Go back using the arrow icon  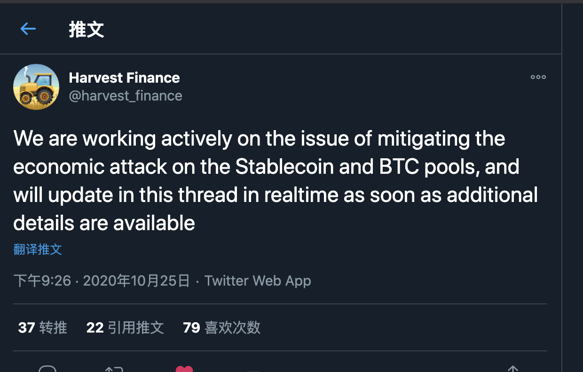[x=28, y=29]
